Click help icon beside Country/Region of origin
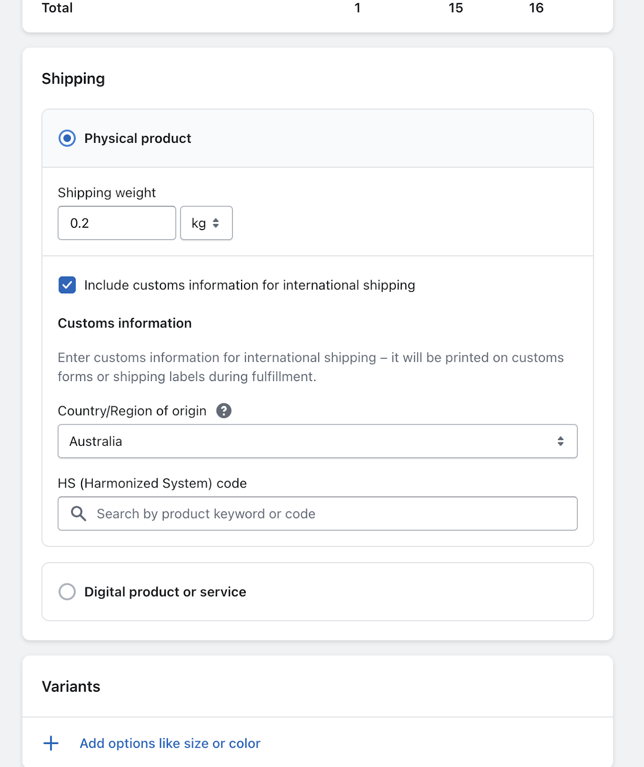This screenshot has width=644, height=767. [x=224, y=411]
